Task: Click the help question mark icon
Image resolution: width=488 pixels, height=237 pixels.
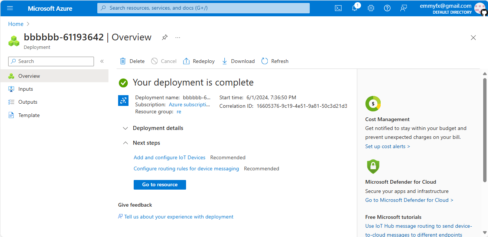Action: pos(387,8)
